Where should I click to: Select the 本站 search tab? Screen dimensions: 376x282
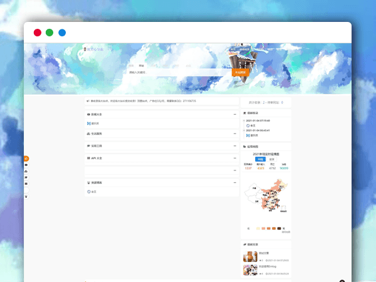pyautogui.click(x=141, y=65)
